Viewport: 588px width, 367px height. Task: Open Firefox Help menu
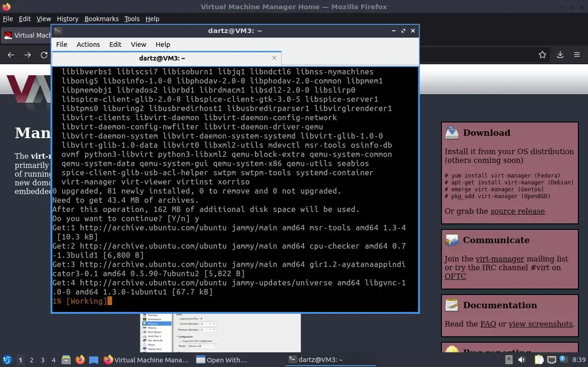click(152, 19)
